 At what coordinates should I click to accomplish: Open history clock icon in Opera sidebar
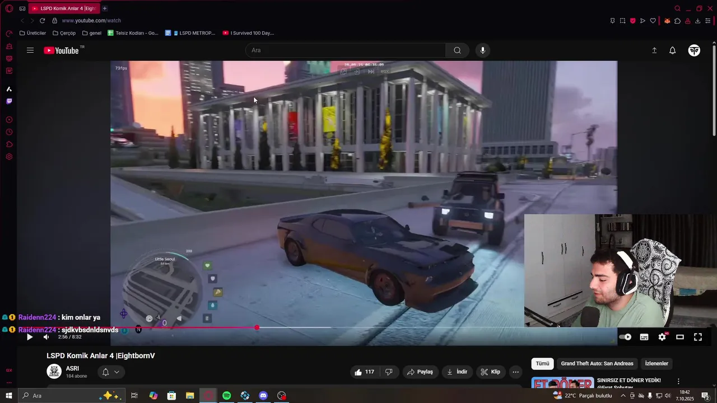click(x=9, y=132)
